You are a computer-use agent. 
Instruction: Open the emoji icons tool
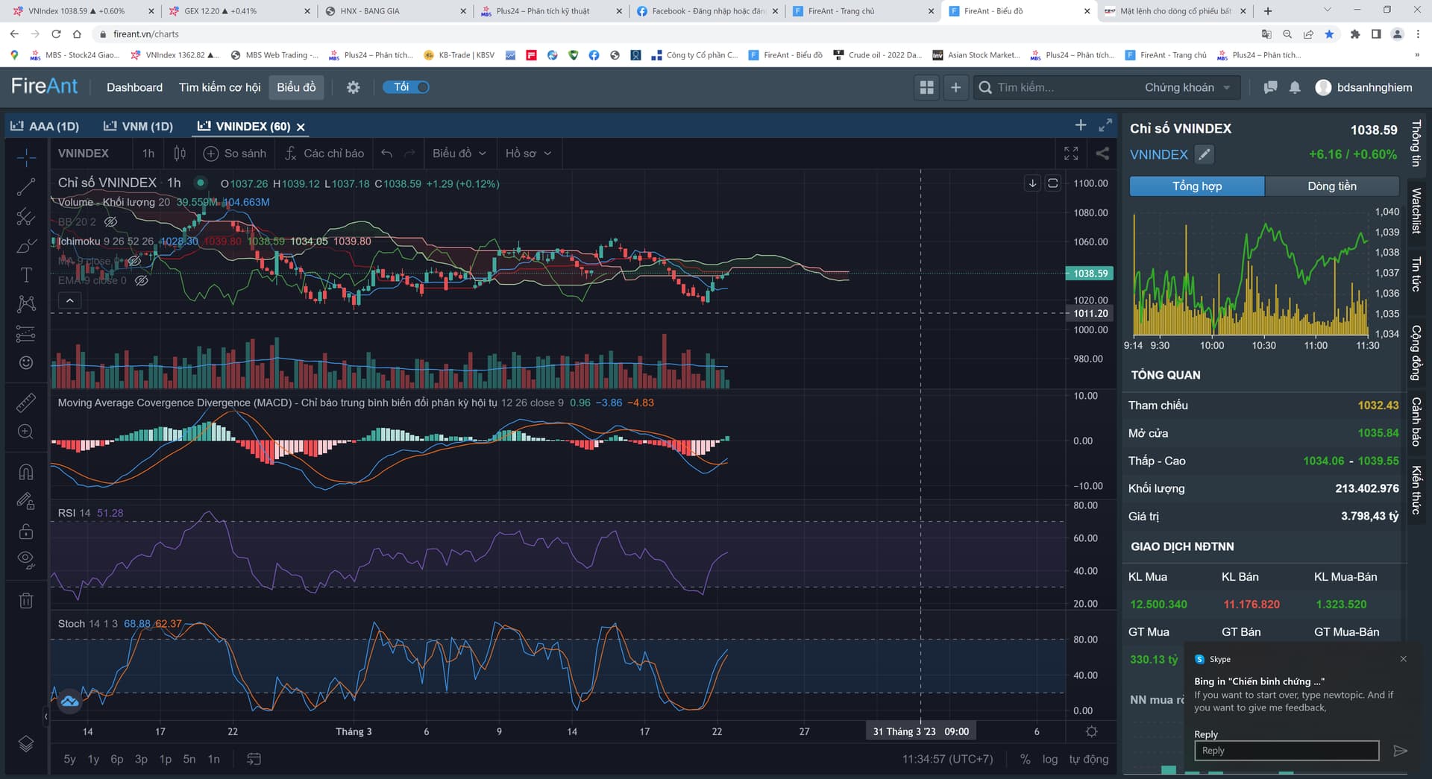pyautogui.click(x=26, y=362)
